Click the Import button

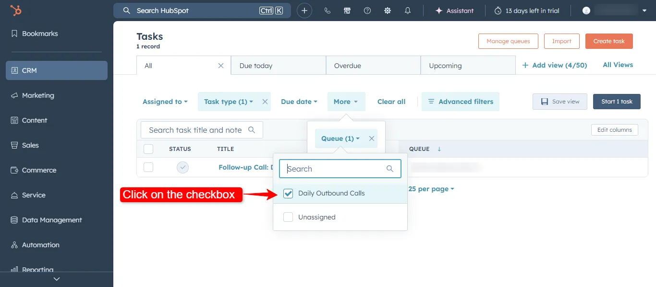tap(561, 41)
